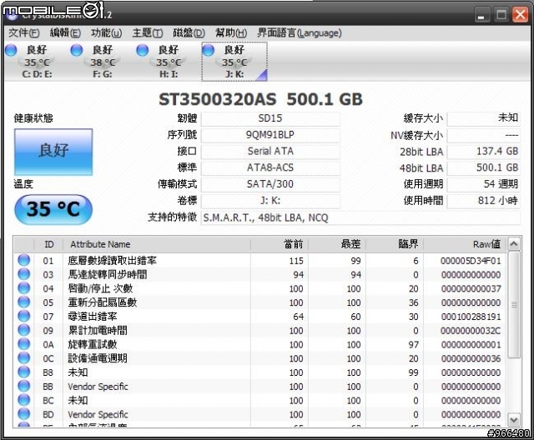Minimize the CrystalDiskInfo window
534x440 pixels.
[x=481, y=15]
